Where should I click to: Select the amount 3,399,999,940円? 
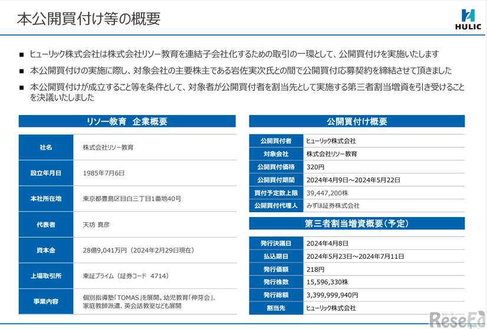point(333,295)
